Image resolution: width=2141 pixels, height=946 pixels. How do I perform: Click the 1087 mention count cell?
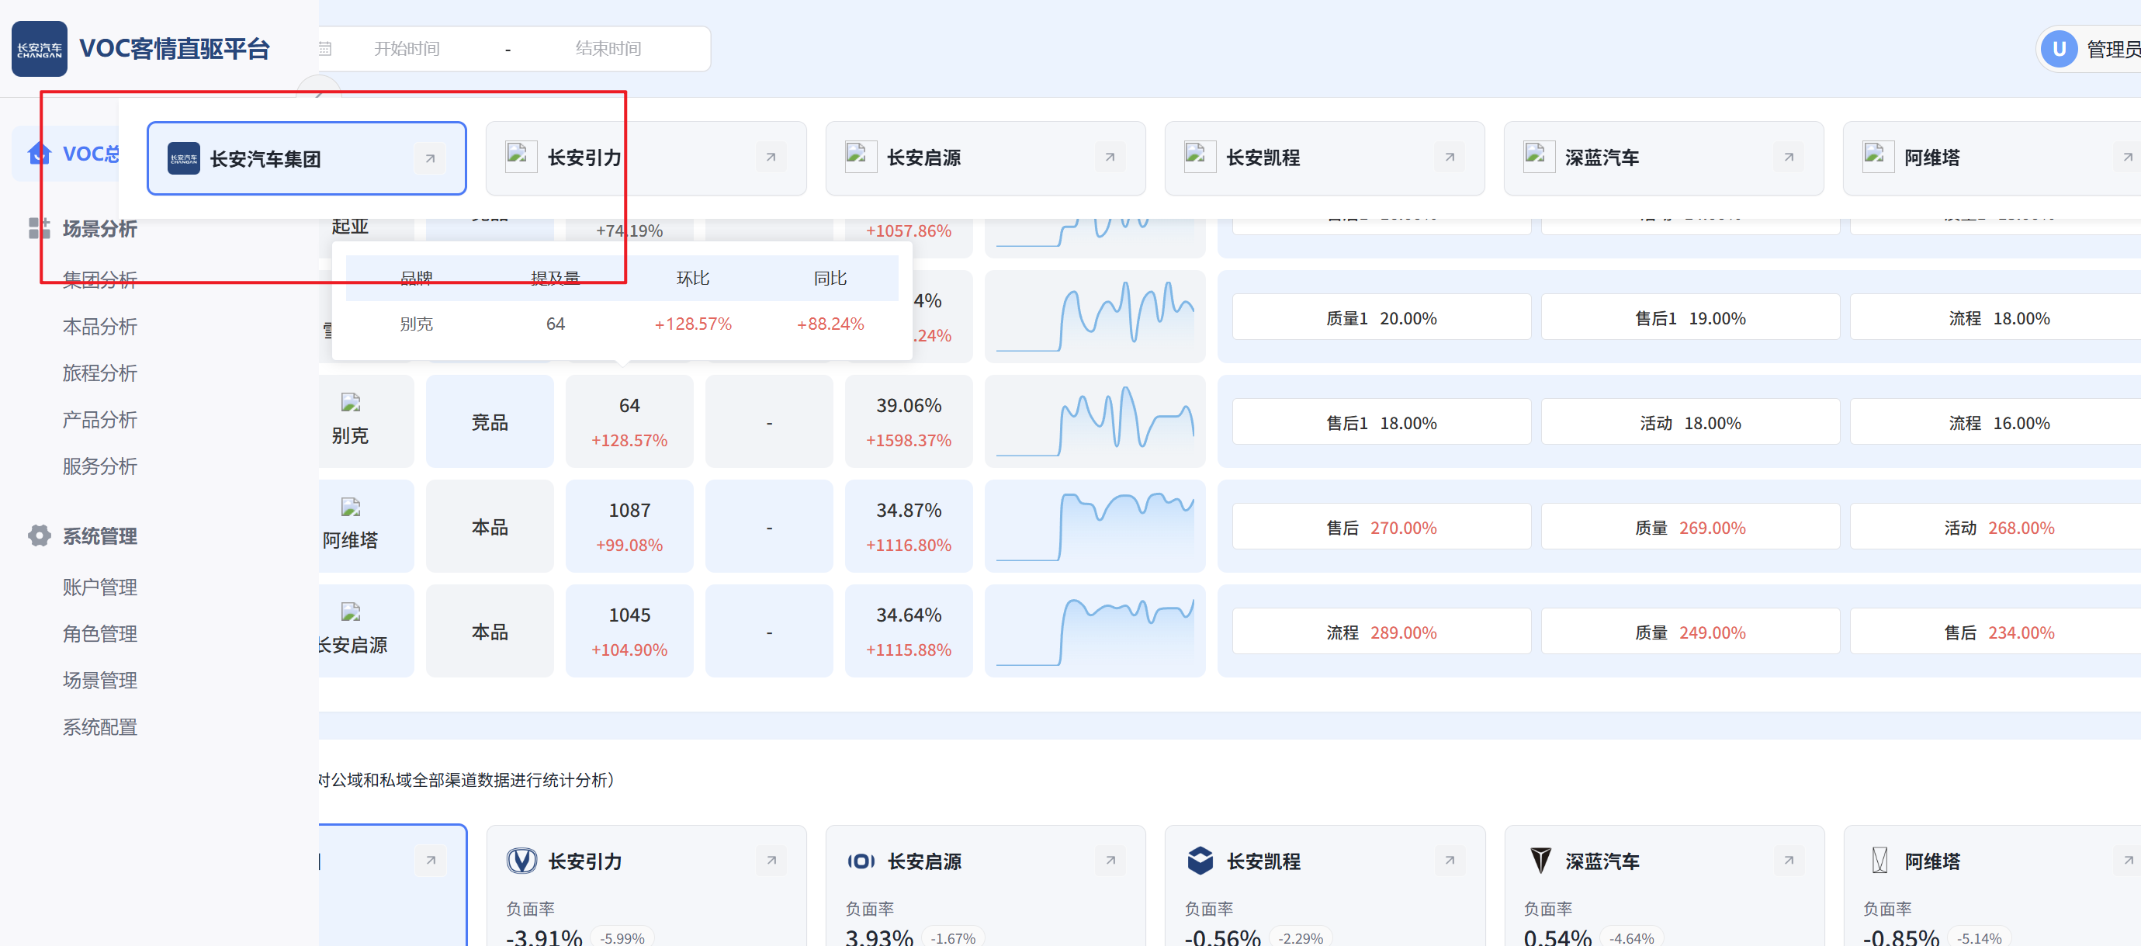[x=629, y=526]
